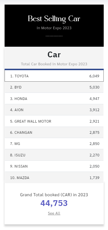108x230 pixels.
Task: Click the In Motor Expo 2023 subtitle
Action: pyautogui.click(x=54, y=28)
